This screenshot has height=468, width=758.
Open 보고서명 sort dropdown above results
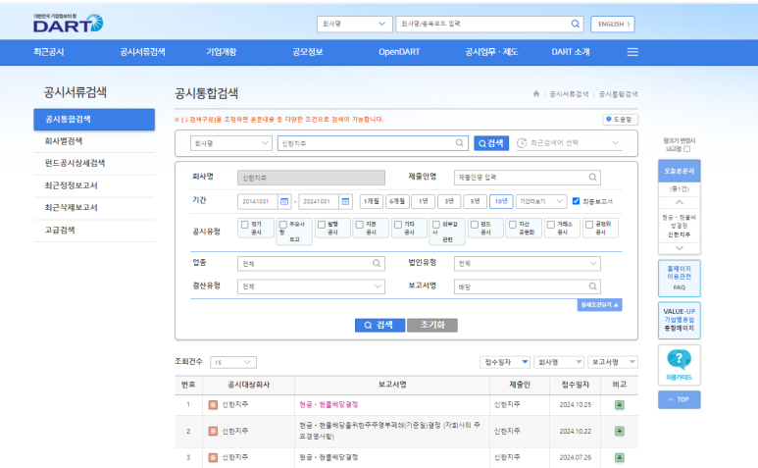(x=613, y=362)
